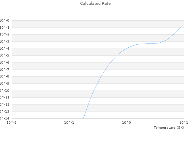
Task: Select the 10^-9 y-axis tick label
Action: coord(4,84)
